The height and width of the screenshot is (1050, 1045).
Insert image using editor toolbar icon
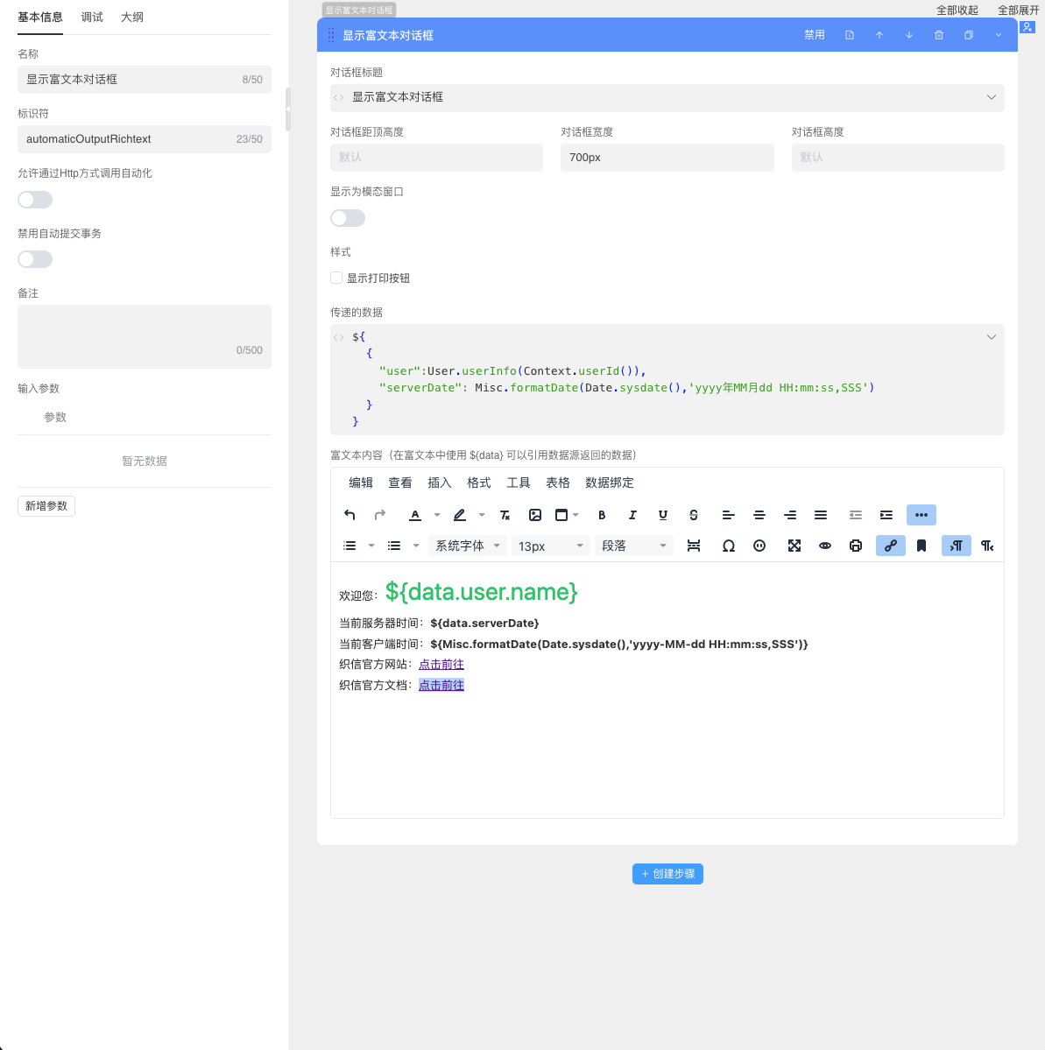535,515
